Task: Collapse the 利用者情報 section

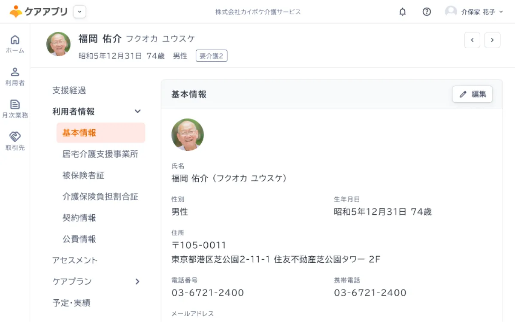Action: [x=137, y=111]
